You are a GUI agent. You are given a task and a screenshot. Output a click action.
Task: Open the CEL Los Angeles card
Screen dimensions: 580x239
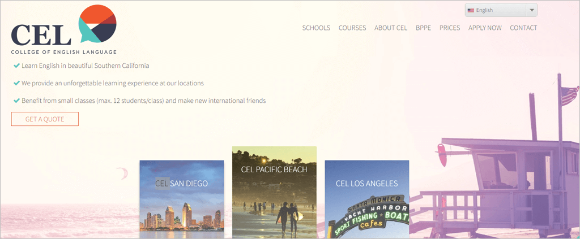366,198
